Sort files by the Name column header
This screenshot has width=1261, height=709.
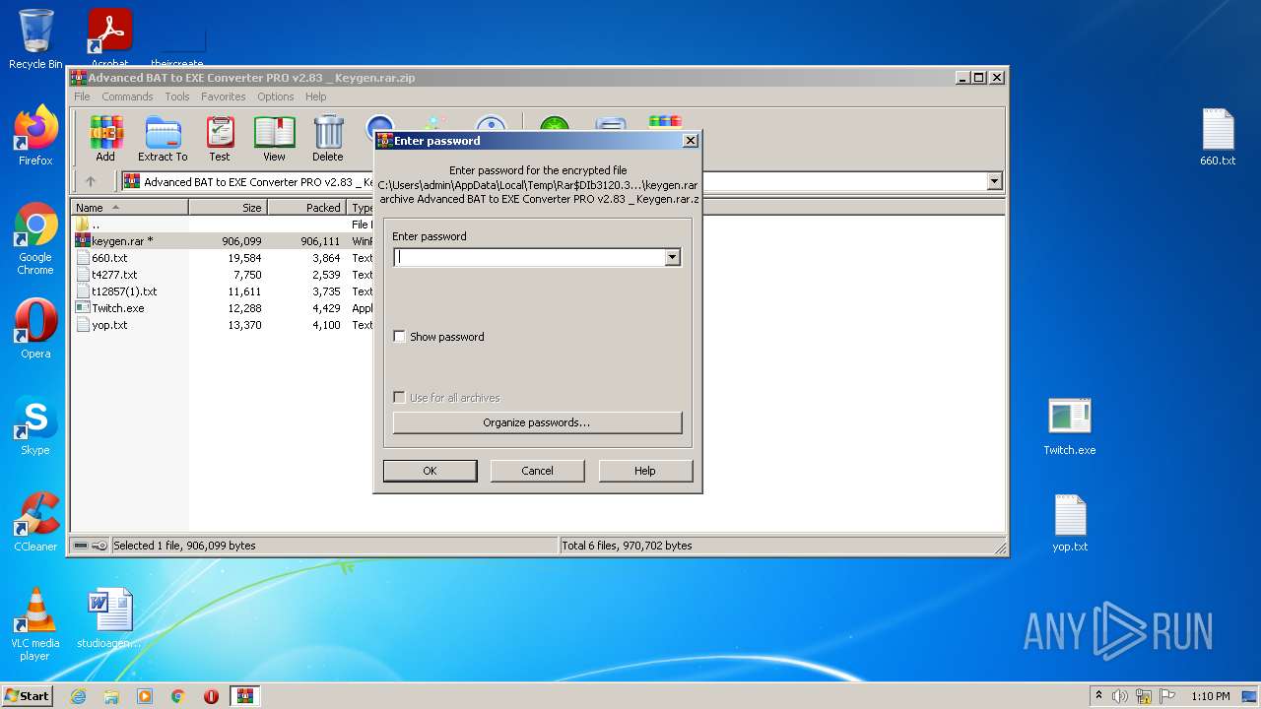pos(130,208)
